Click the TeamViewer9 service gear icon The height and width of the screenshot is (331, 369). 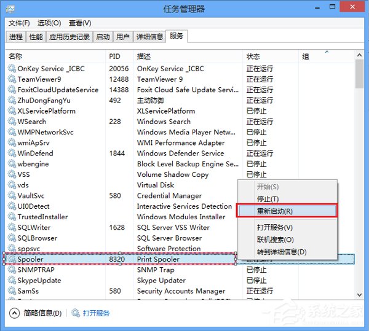click(x=12, y=79)
